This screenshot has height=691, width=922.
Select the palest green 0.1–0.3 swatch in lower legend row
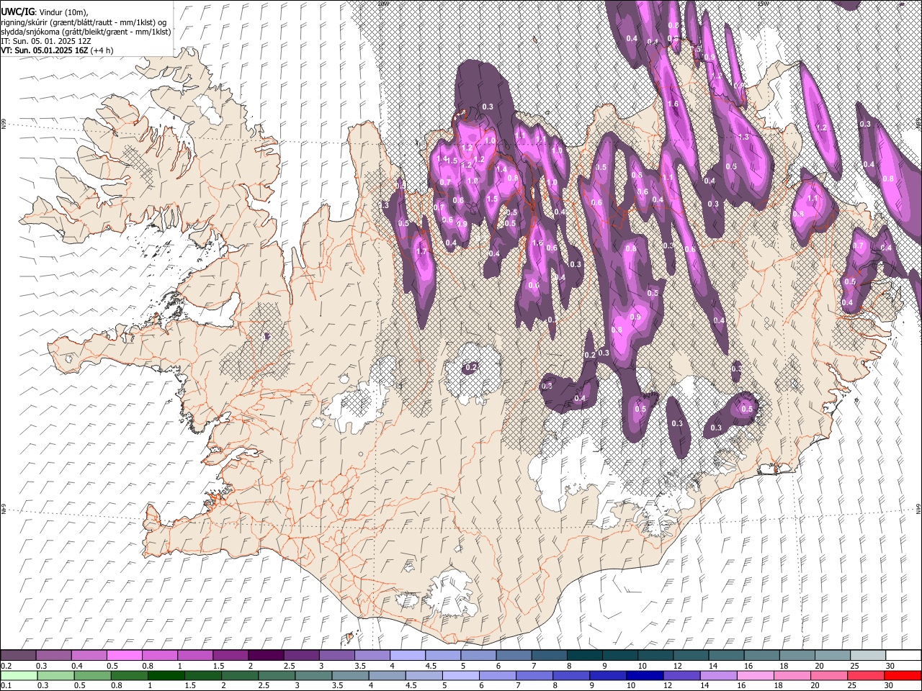[19, 675]
